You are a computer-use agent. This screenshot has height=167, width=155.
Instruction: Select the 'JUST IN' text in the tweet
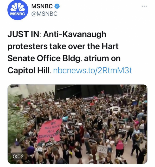pos(23,34)
